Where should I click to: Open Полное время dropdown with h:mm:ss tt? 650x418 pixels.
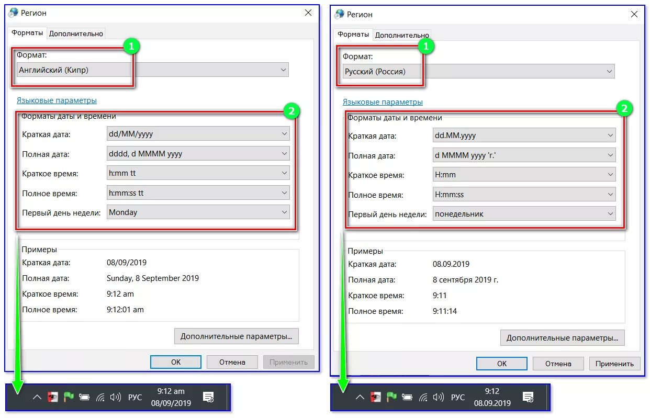coord(198,193)
